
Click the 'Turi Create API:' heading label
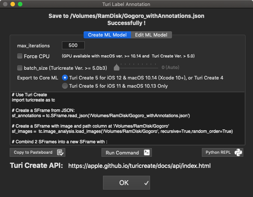pos(36,166)
